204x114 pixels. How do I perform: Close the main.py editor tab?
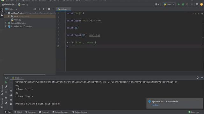69,9
